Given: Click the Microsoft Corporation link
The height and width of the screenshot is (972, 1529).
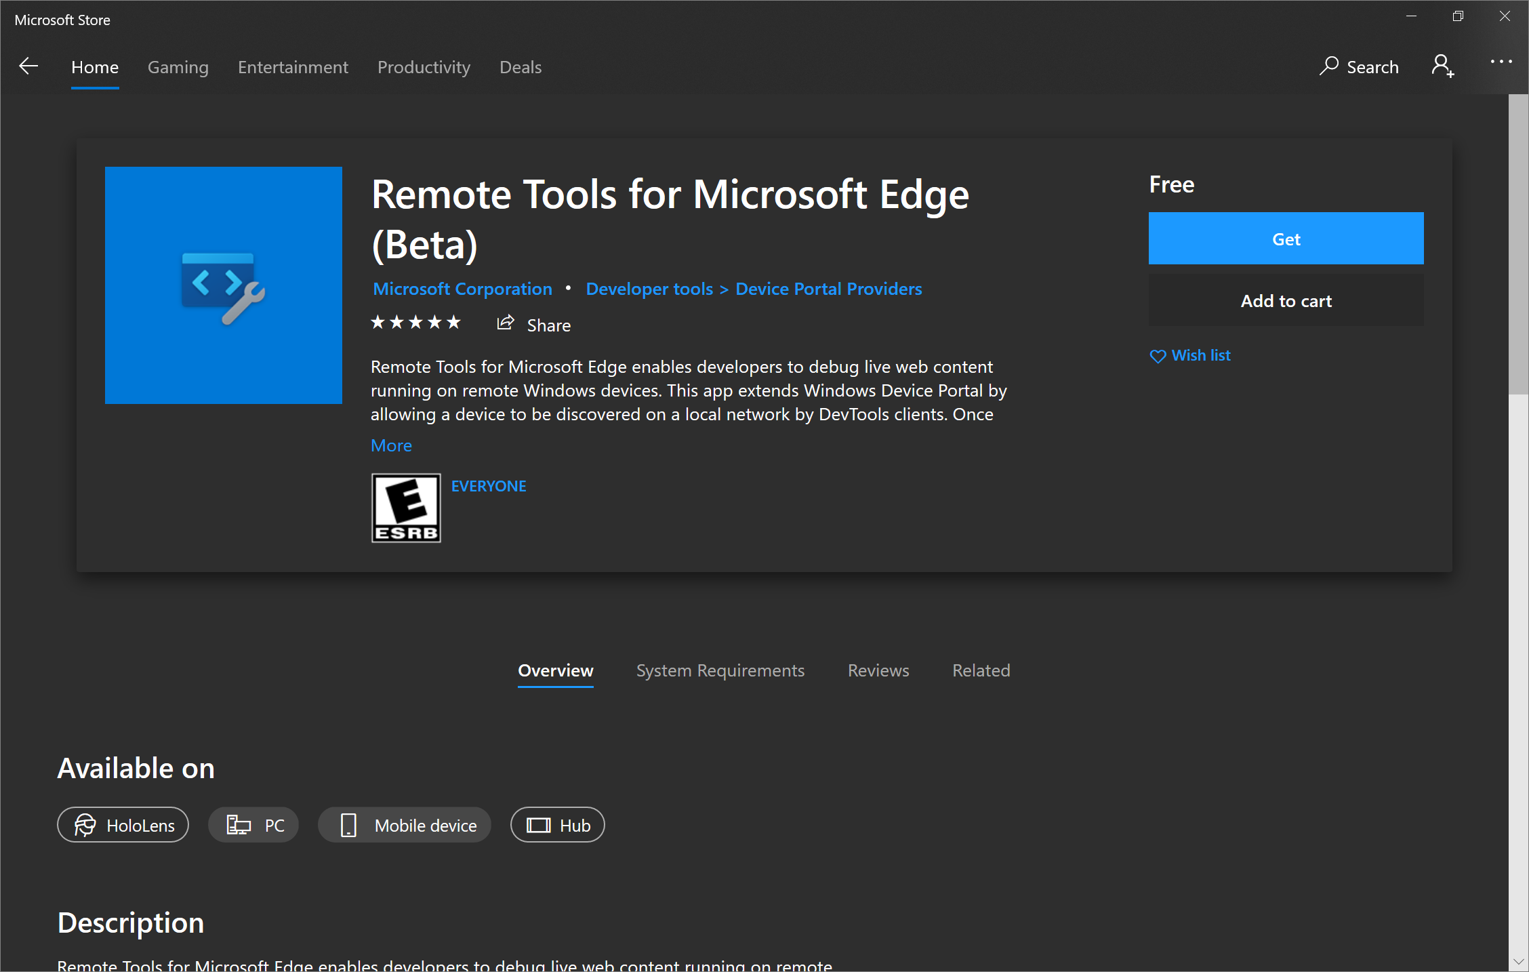Looking at the screenshot, I should (x=462, y=289).
